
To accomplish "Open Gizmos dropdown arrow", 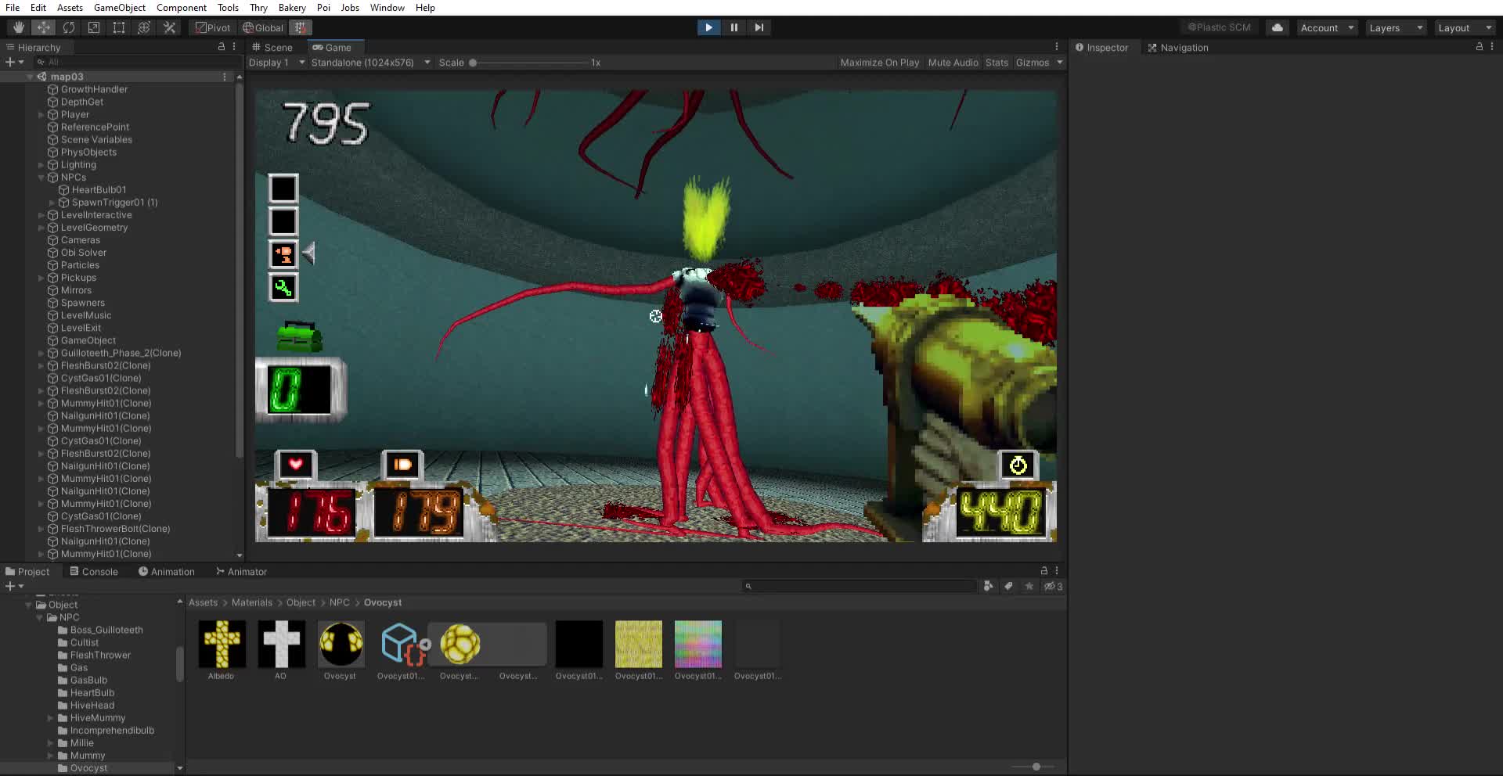I will coord(1059,63).
